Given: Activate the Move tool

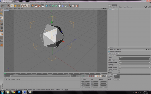Looking at the screenshot, I should 12,6.
